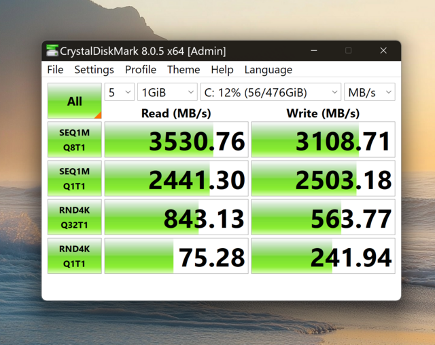The width and height of the screenshot is (435, 345).
Task: Open the Theme menu
Action: coord(184,70)
